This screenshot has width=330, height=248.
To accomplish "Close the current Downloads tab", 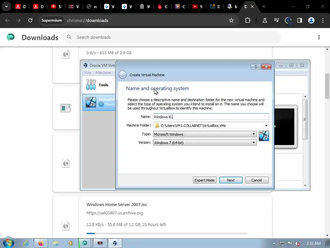I will tap(252, 6).
